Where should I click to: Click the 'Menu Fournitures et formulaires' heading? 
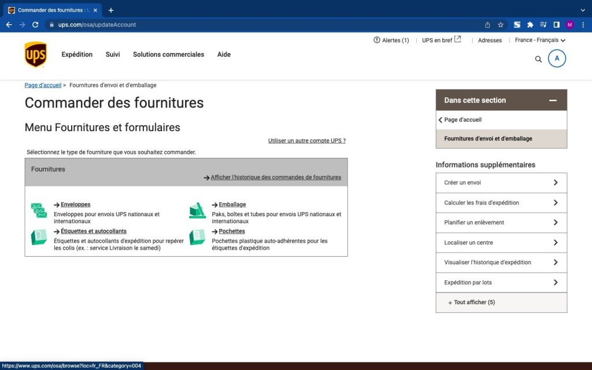tap(102, 127)
